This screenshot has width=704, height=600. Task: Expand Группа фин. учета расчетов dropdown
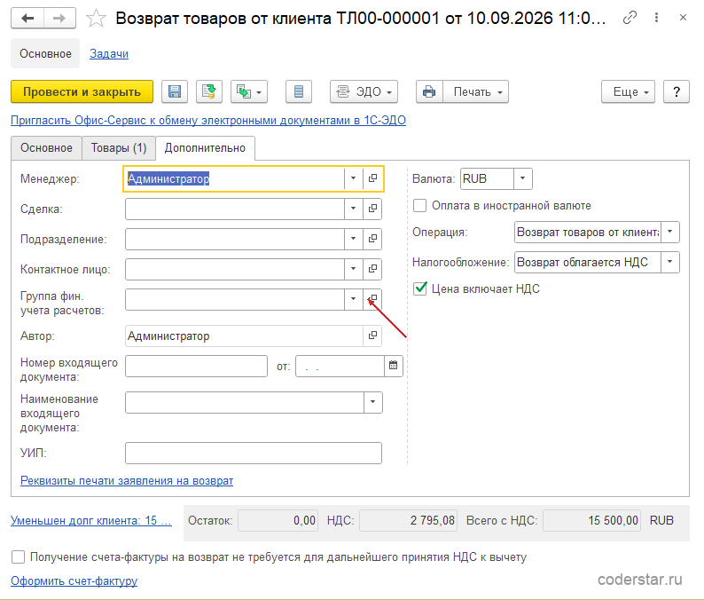point(354,299)
